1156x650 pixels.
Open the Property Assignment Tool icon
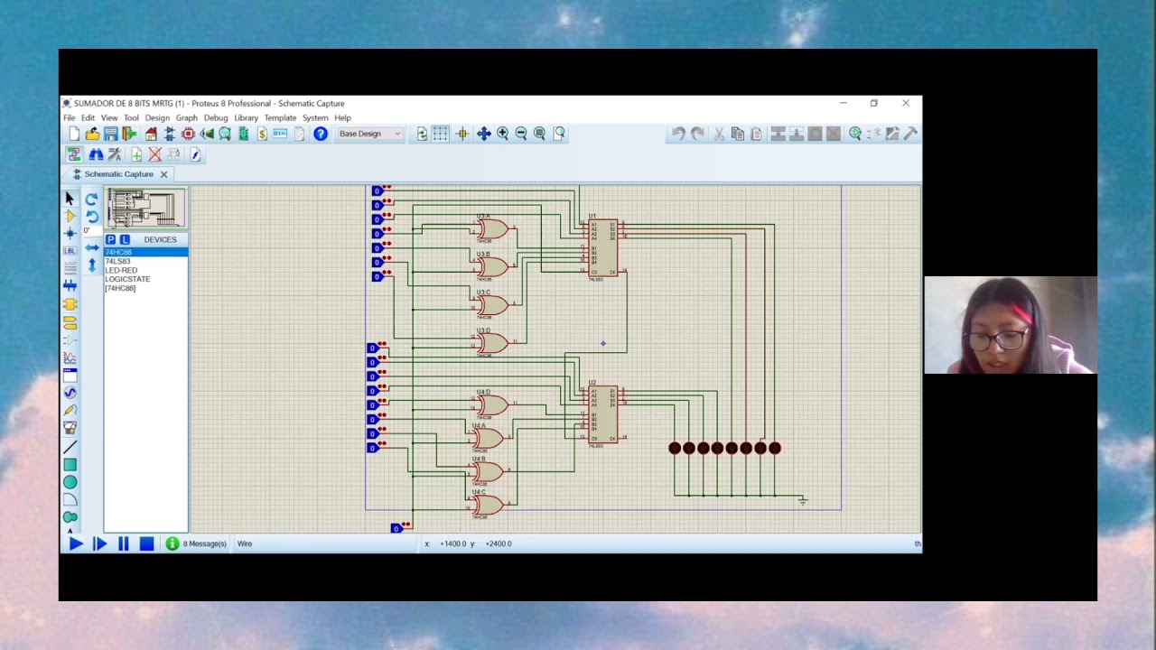click(x=115, y=154)
